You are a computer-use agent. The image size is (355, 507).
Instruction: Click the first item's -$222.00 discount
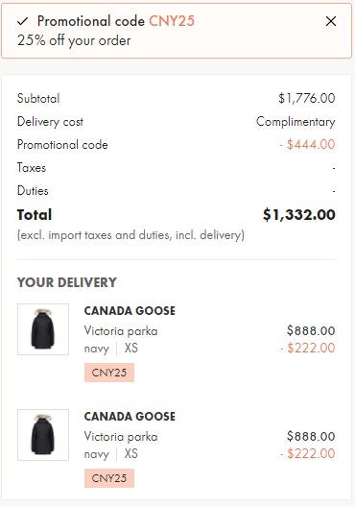tap(308, 348)
